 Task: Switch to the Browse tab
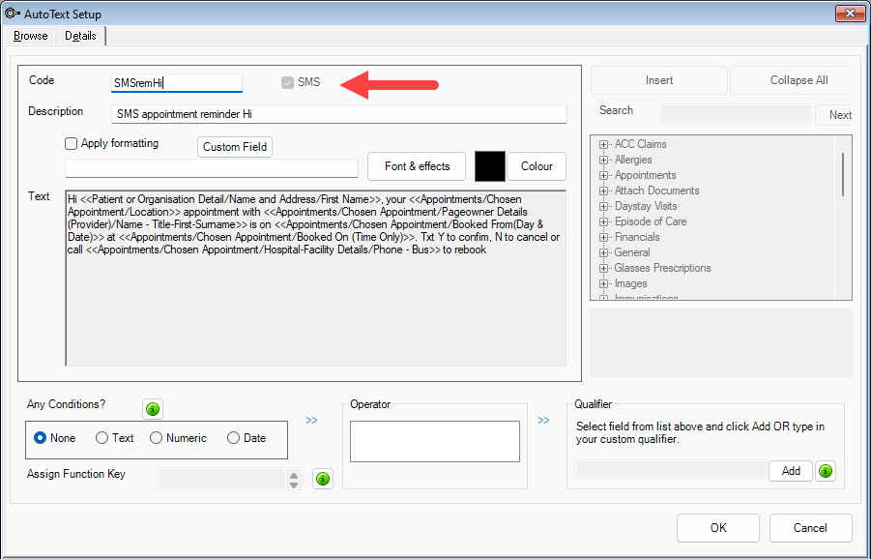pyautogui.click(x=31, y=36)
